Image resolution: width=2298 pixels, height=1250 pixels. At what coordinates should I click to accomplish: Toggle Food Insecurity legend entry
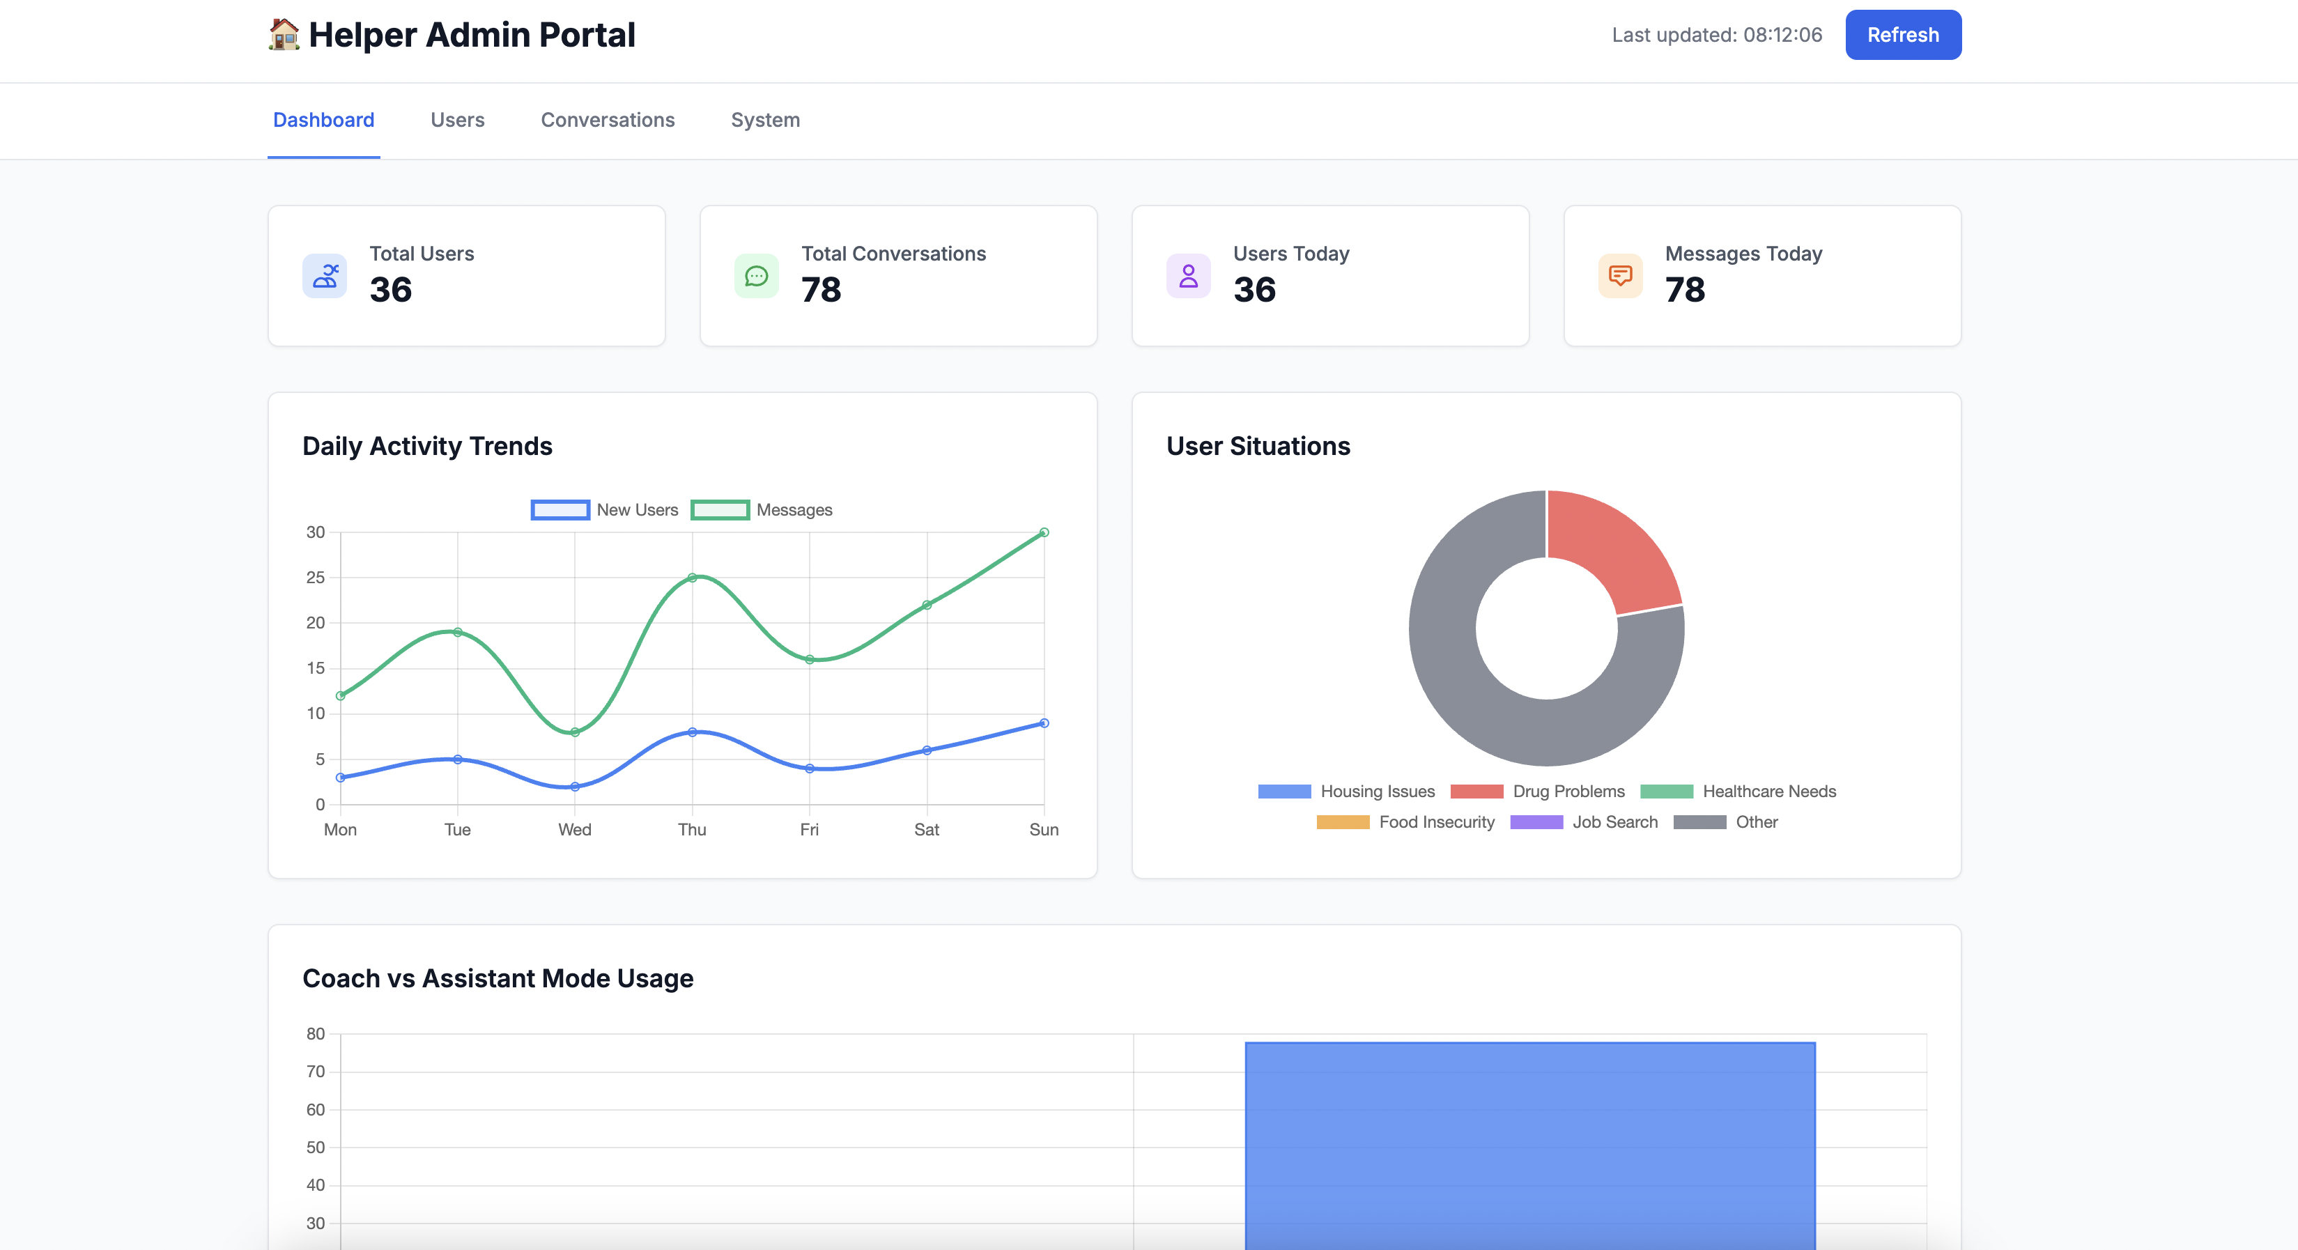pyautogui.click(x=1405, y=823)
